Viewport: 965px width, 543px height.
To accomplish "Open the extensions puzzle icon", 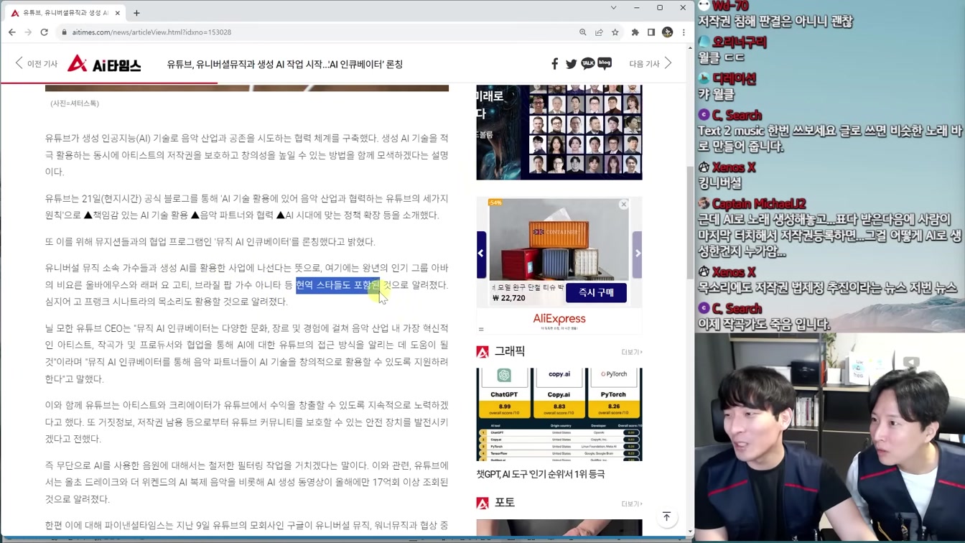I will (x=635, y=32).
